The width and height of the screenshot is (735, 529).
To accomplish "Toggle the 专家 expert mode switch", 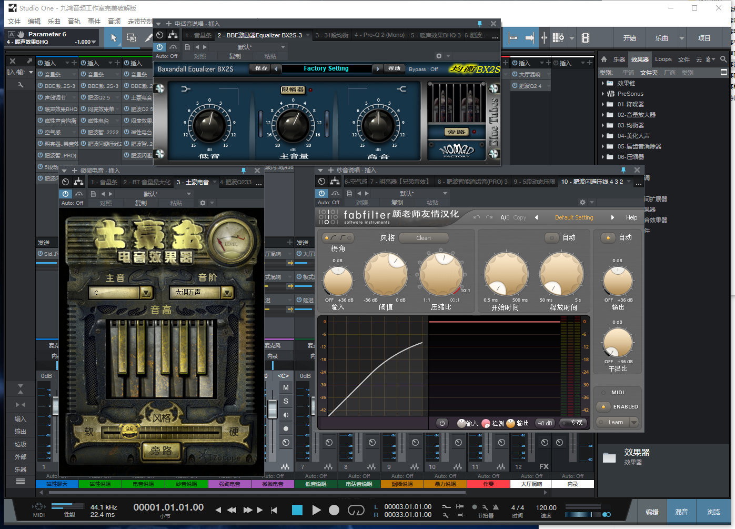I will point(572,423).
